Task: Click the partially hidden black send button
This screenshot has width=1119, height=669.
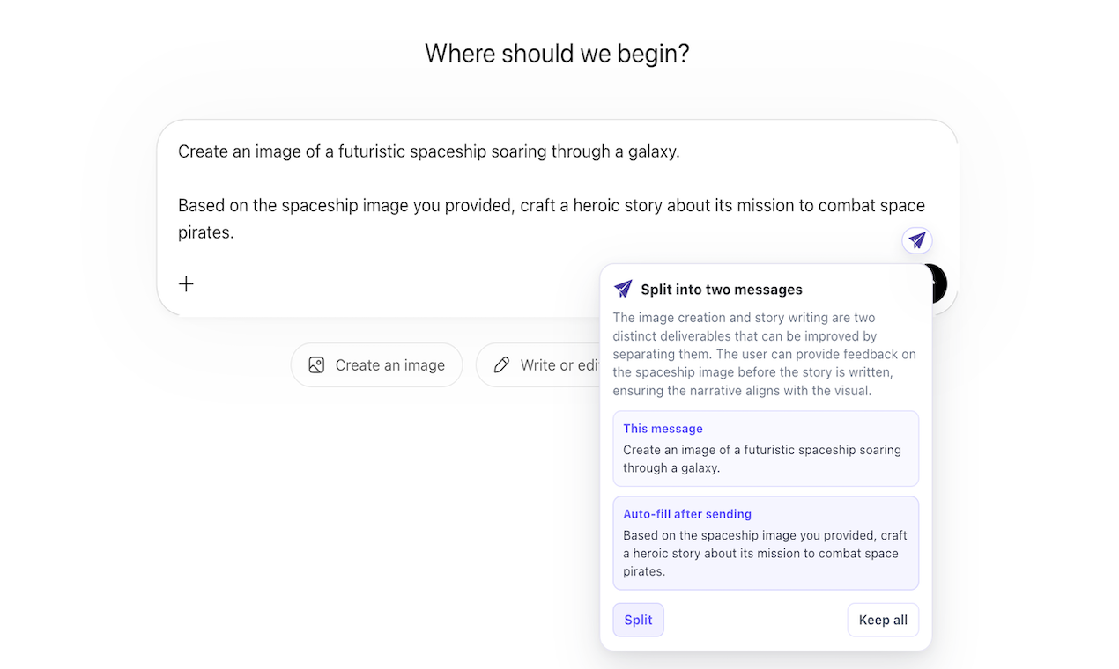Action: click(939, 283)
